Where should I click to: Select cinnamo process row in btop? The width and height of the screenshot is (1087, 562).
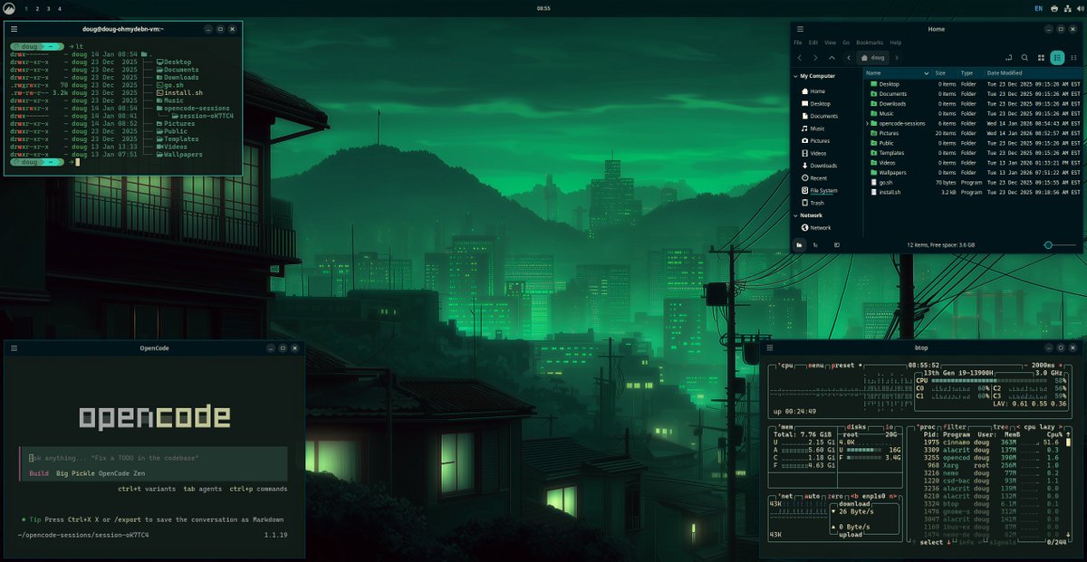tap(993, 442)
